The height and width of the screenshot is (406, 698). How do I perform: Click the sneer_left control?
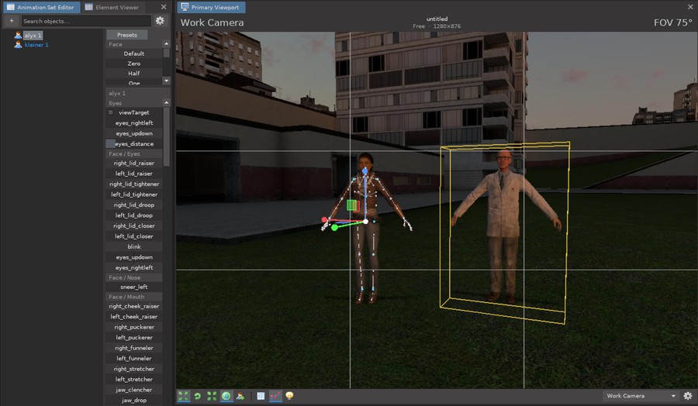pyautogui.click(x=134, y=287)
